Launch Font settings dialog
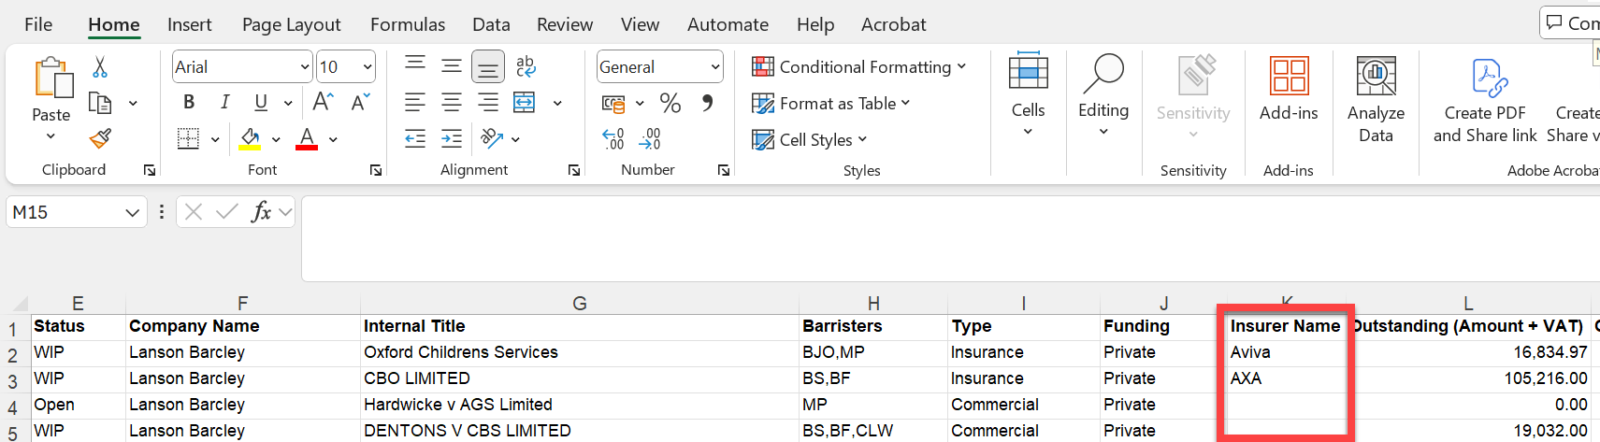The height and width of the screenshot is (442, 1600). (x=376, y=170)
